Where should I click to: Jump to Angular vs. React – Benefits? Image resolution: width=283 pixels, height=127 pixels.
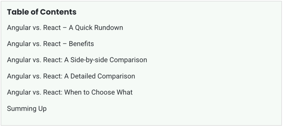tap(50, 44)
